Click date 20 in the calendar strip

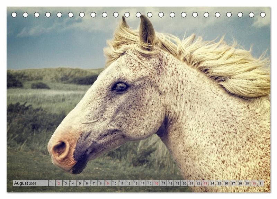click(x=185, y=183)
